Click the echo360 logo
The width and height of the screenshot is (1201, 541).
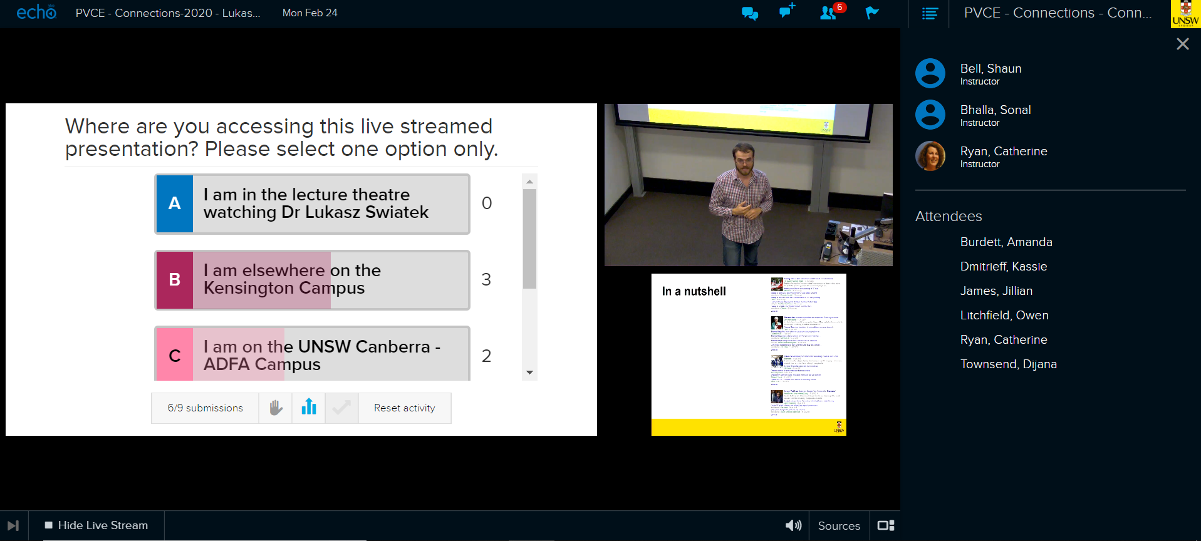[x=36, y=12]
